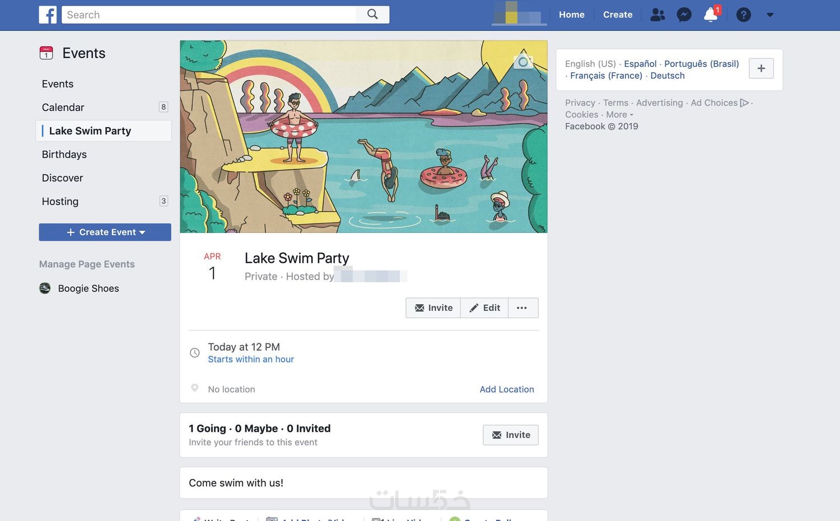This screenshot has width=840, height=521.
Task: Click the Facebook logo icon
Action: [x=48, y=15]
